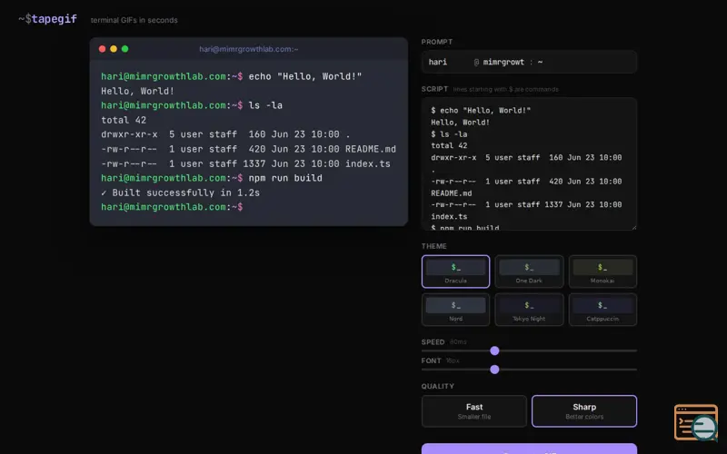Select the Tokyo Night theme
Image resolution: width=727 pixels, height=454 pixels.
pos(529,310)
